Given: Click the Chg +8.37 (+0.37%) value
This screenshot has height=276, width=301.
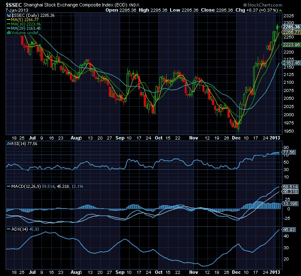Looking at the screenshot, I should coord(257,10).
